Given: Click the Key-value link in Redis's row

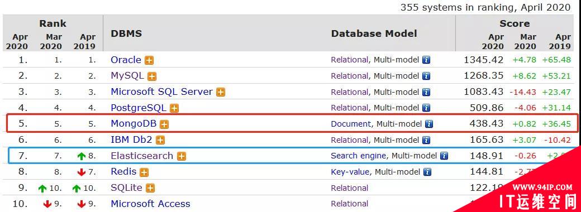Looking at the screenshot, I should 350,172.
